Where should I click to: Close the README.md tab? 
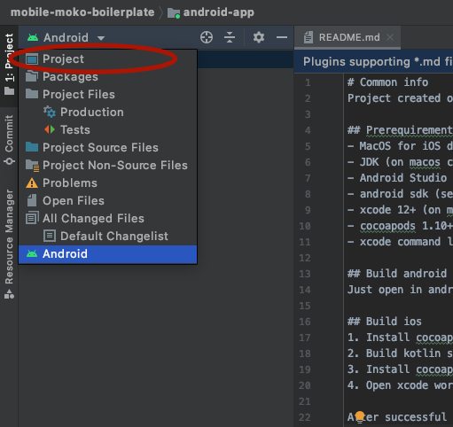pos(390,37)
